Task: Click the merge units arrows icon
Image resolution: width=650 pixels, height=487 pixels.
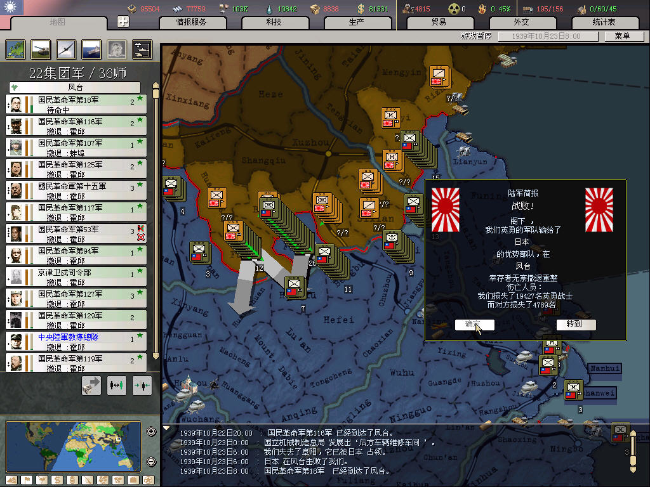Action: (142, 385)
